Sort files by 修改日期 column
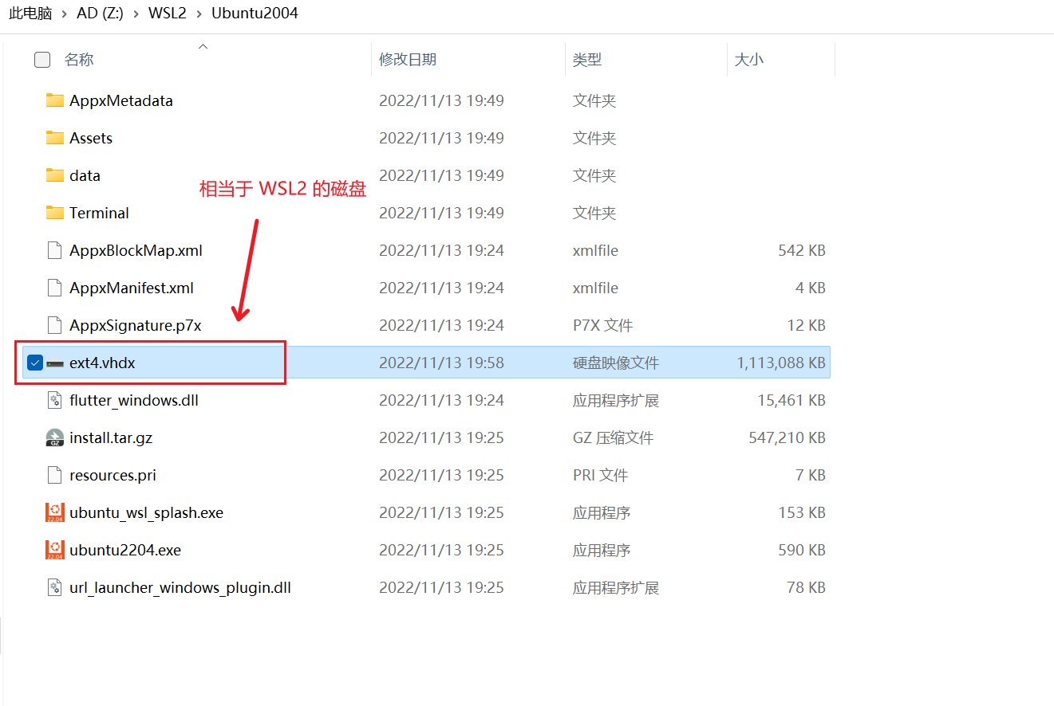 (408, 60)
